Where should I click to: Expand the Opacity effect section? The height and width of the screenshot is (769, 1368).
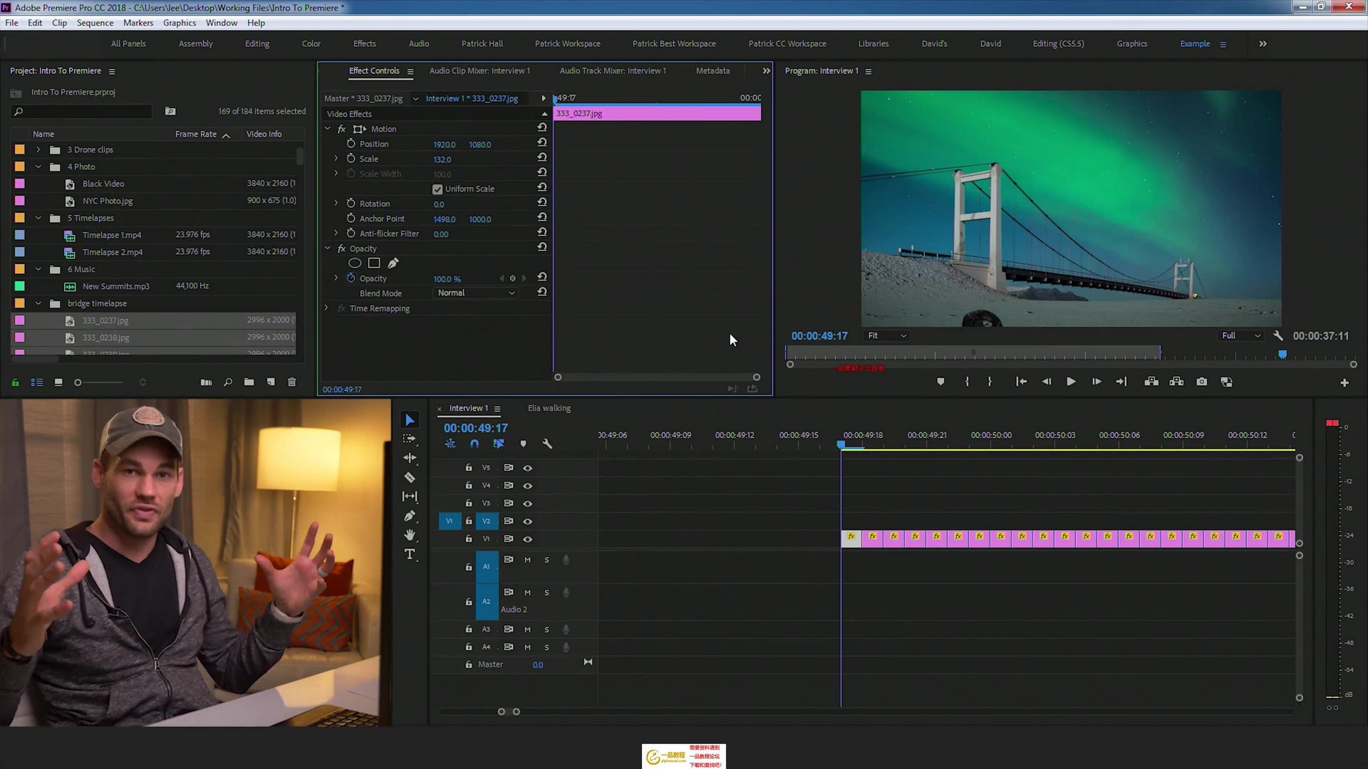tap(328, 247)
